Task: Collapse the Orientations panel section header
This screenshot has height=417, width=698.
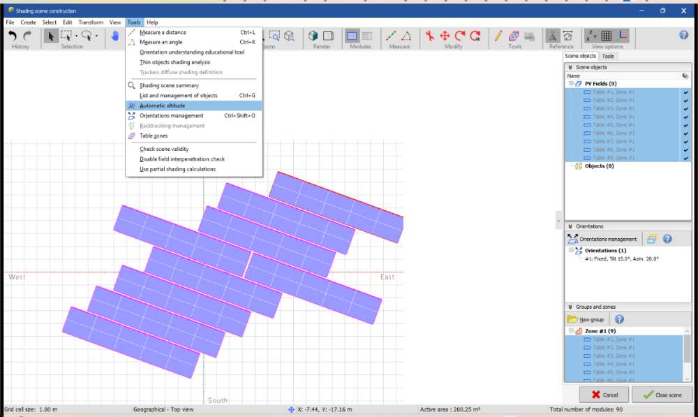Action: coord(570,226)
